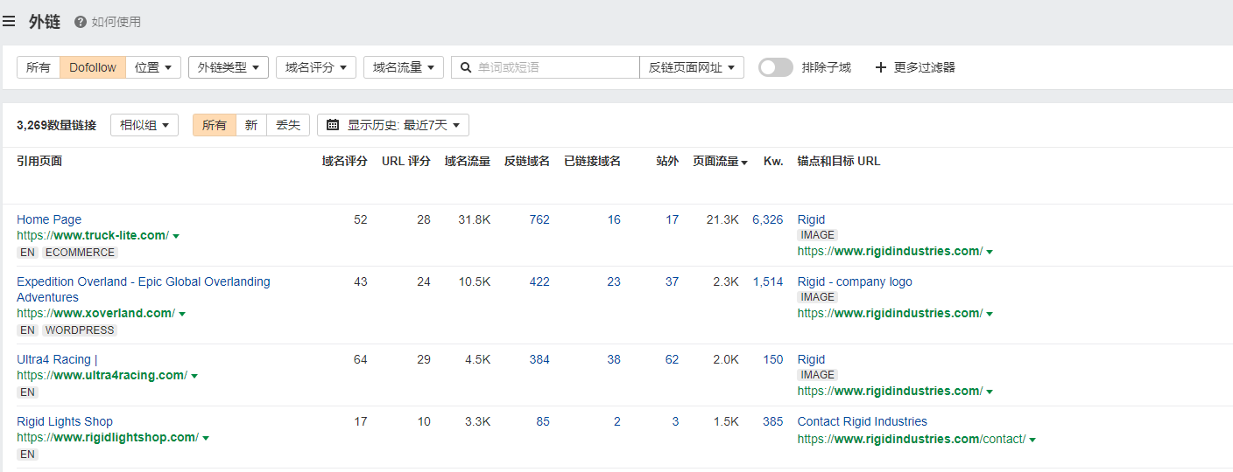Sort by 域名流量 column header
The height and width of the screenshot is (472, 1233).
tap(468, 161)
